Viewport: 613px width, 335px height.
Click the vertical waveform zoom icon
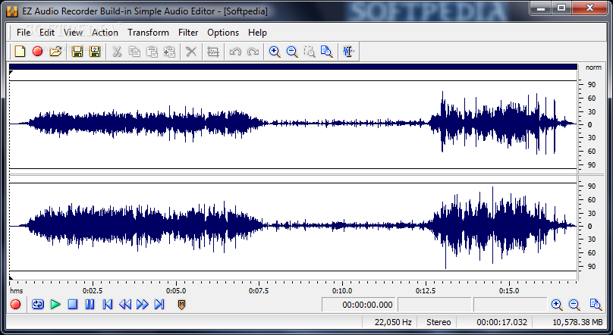click(x=348, y=52)
